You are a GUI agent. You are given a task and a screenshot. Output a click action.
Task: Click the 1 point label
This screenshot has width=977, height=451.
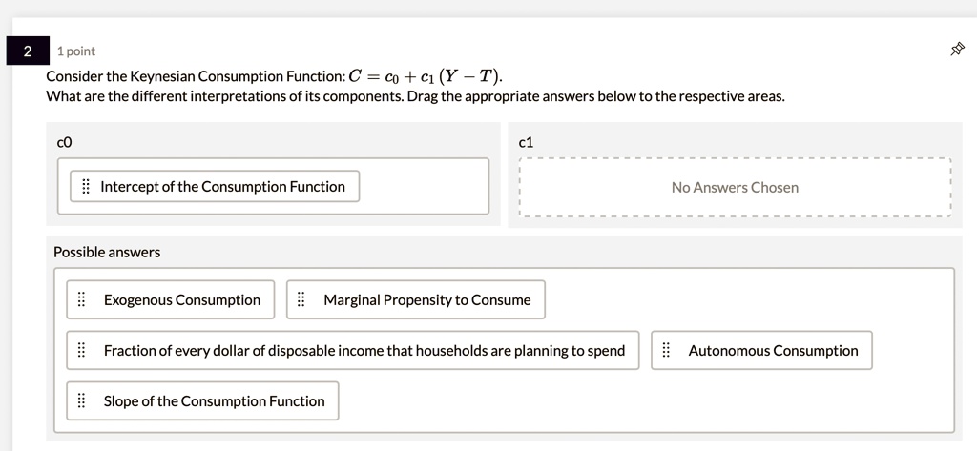[76, 51]
